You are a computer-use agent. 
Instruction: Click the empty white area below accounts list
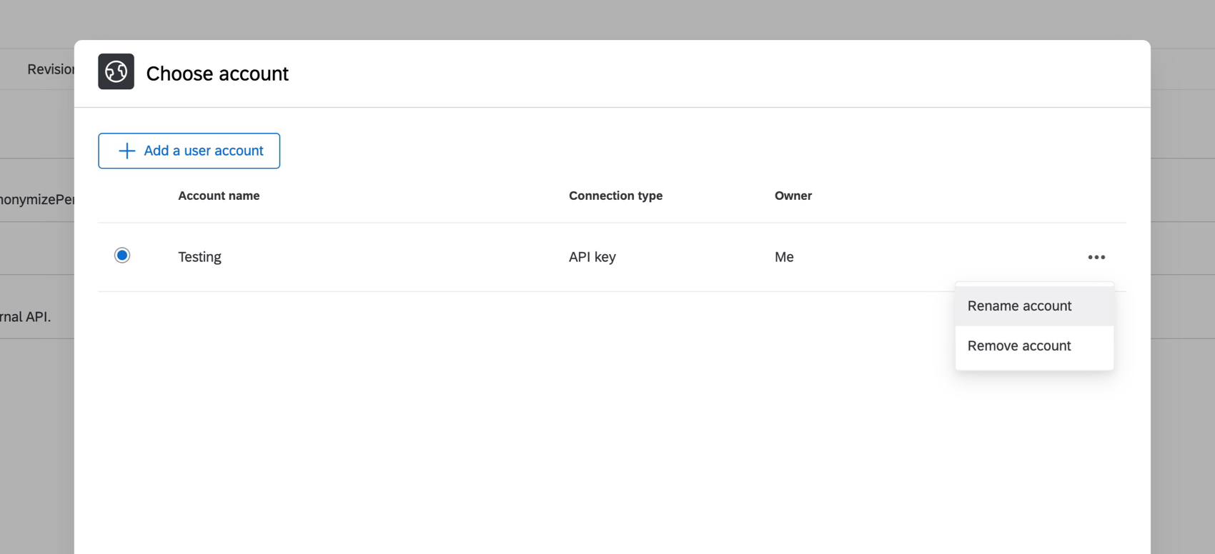coord(500,428)
